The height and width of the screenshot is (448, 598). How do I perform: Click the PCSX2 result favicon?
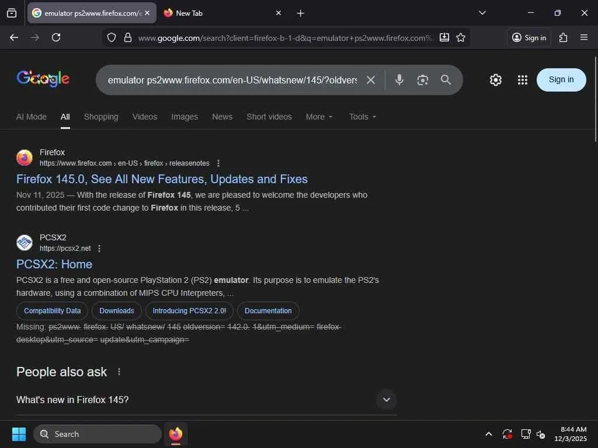pyautogui.click(x=25, y=243)
